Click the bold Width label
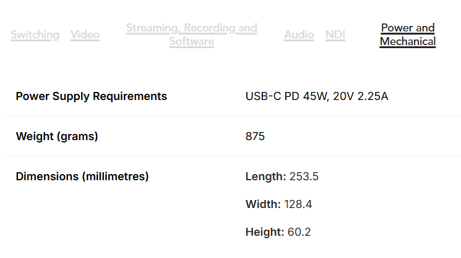Image resolution: width=461 pixels, height=258 pixels. coord(263,204)
